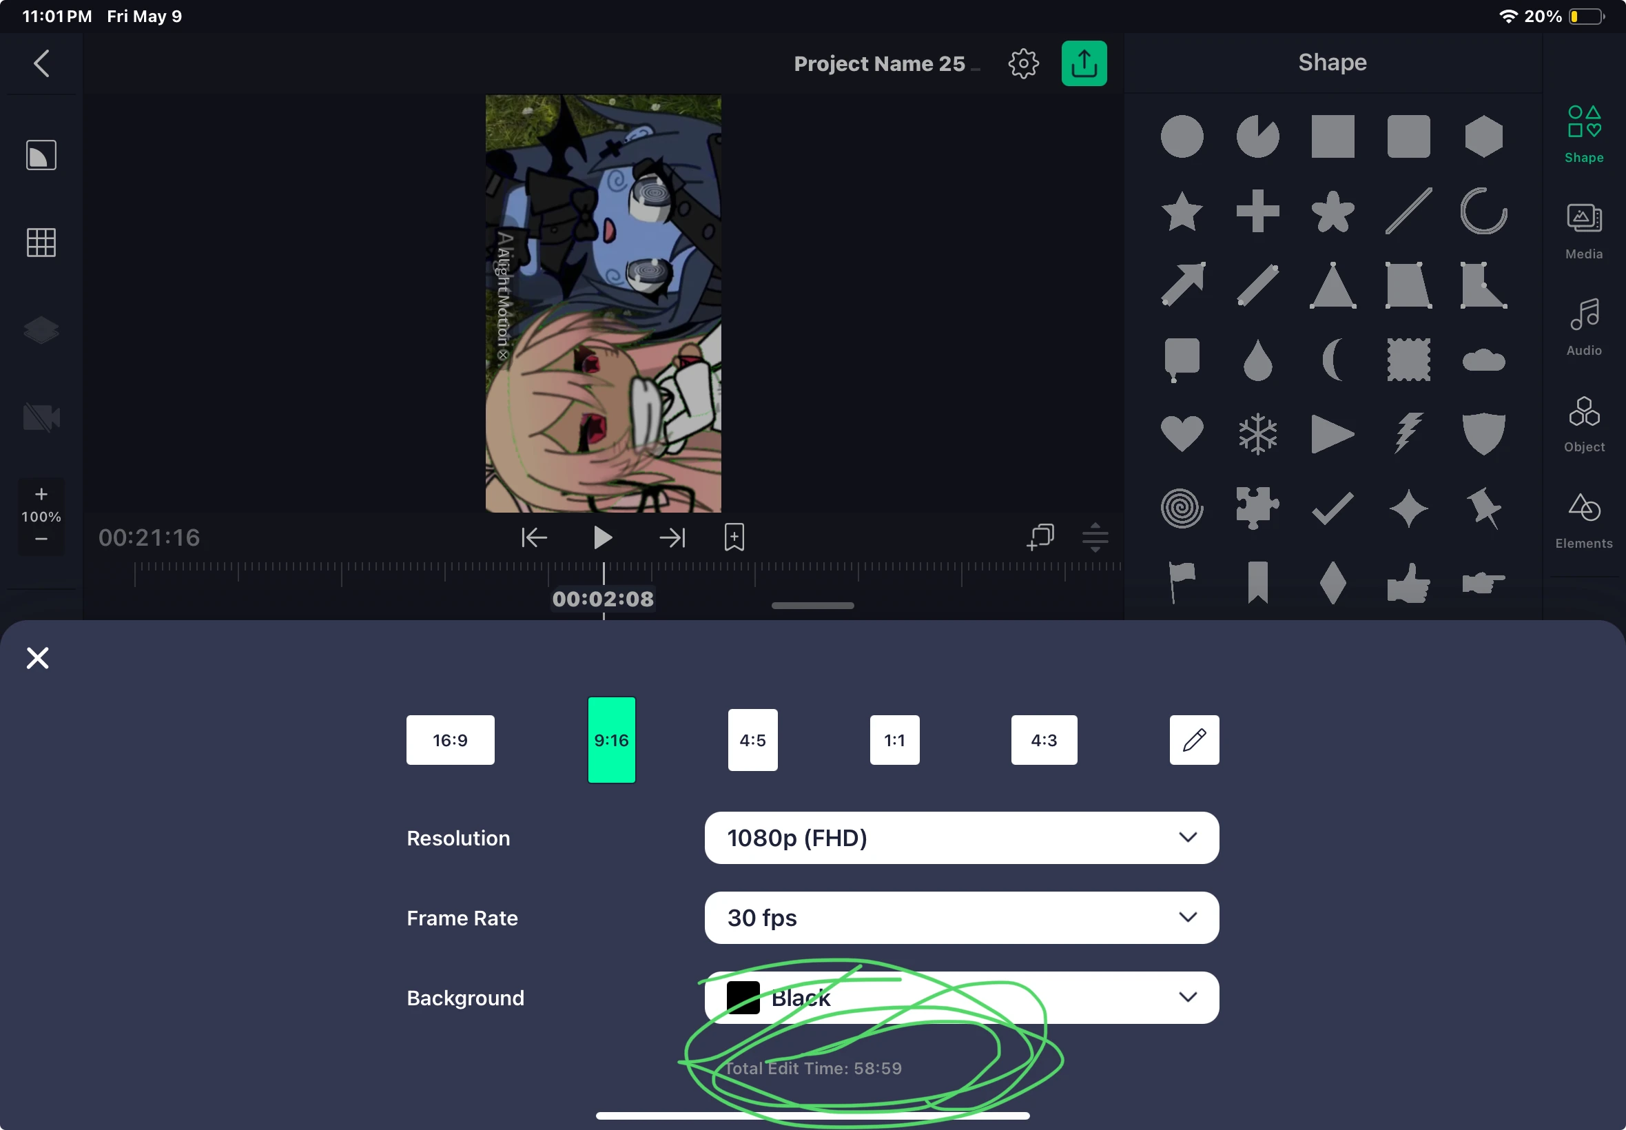Pick the spiral shape

click(1182, 508)
